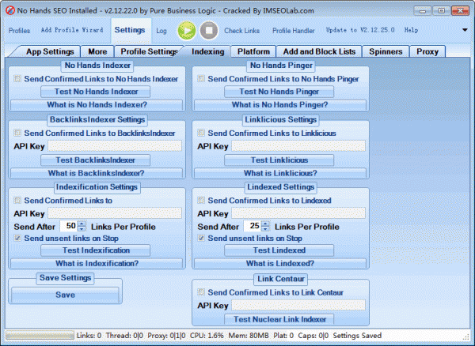Click 'Proxy: 0|1|0' in the status bar
475x346 pixels.
166,336
